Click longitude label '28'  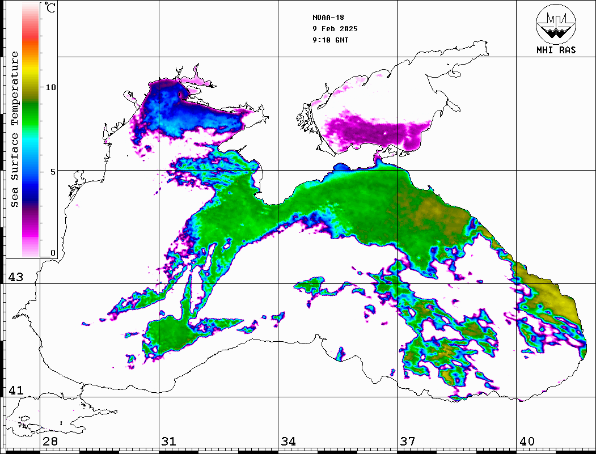(50, 441)
